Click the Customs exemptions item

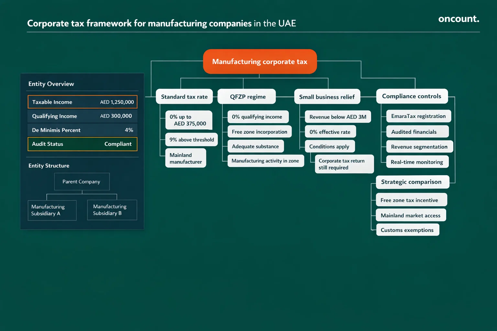407,230
